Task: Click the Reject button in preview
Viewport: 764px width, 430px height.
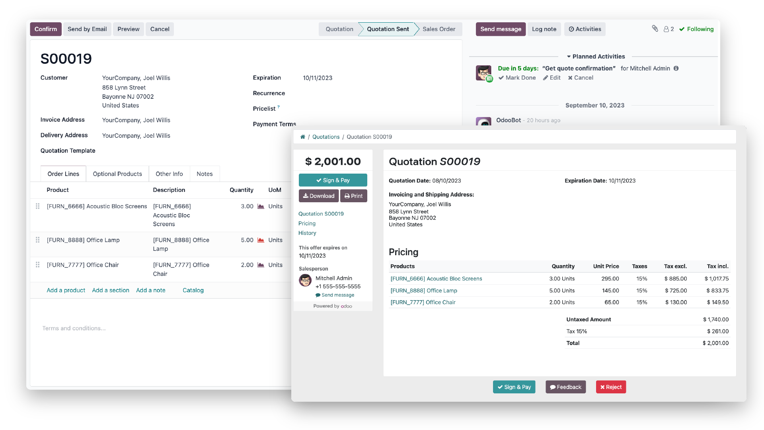Action: click(x=610, y=387)
